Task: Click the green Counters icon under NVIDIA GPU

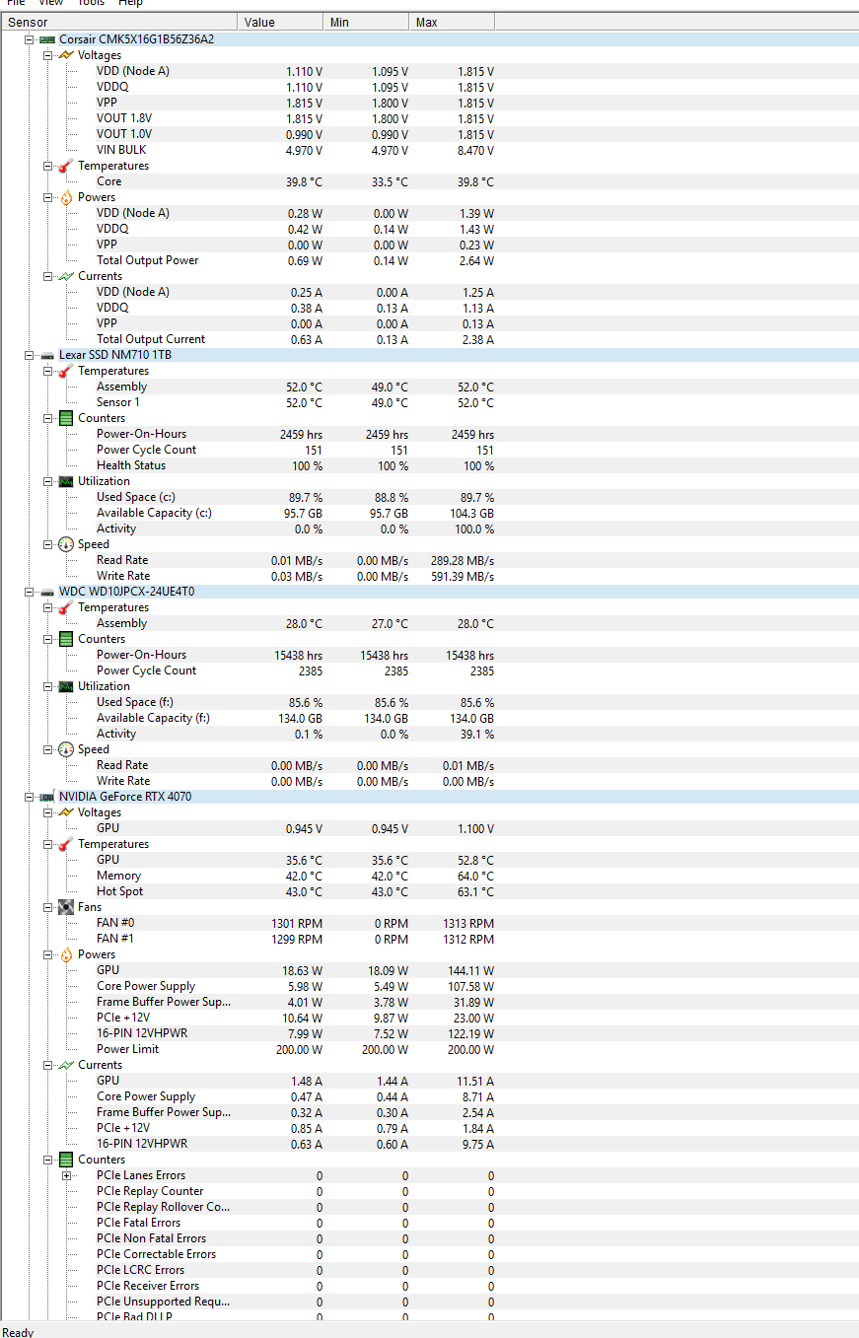Action: 66,1160
